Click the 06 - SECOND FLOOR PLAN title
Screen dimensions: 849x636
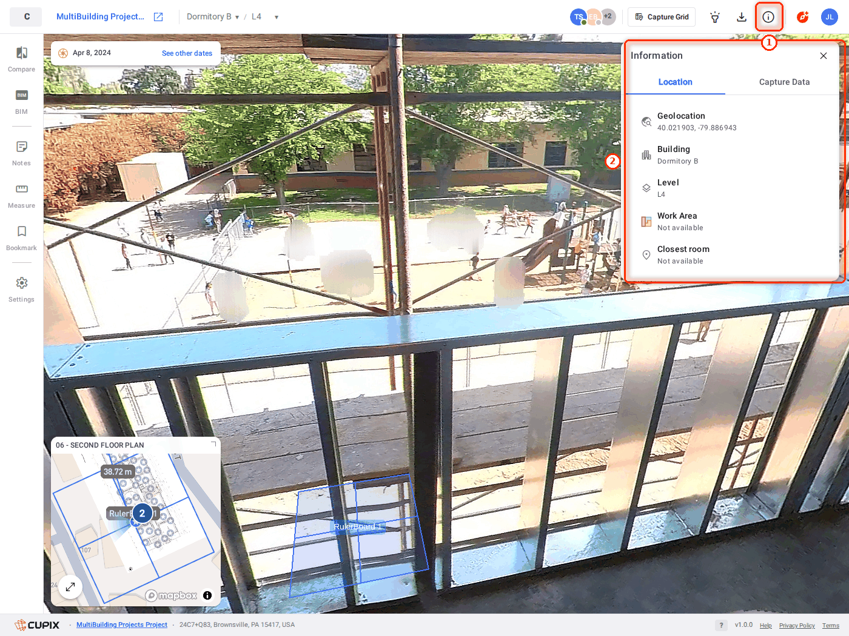(x=100, y=445)
